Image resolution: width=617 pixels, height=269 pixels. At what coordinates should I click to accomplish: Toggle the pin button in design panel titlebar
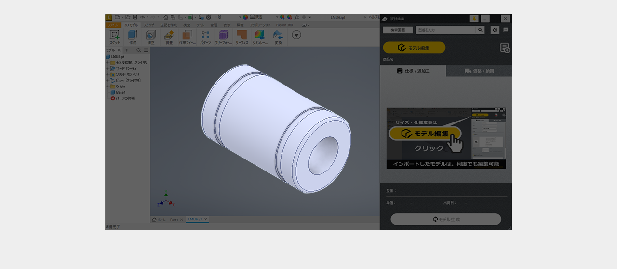[x=474, y=18]
